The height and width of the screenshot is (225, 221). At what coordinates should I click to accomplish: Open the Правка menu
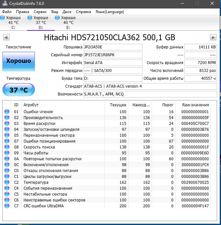[22, 12]
